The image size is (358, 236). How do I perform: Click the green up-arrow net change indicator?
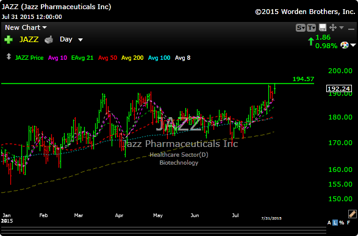(x=311, y=41)
